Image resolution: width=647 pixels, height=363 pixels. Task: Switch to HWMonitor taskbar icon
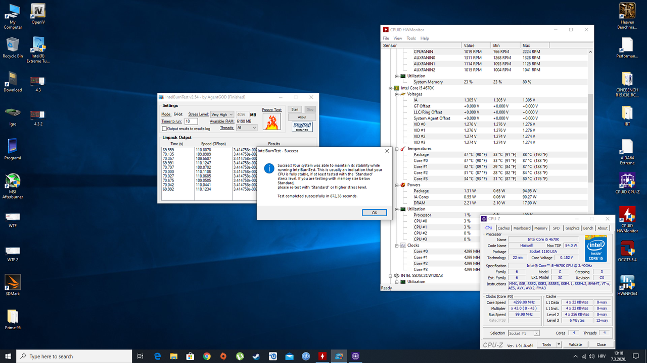tap(322, 356)
